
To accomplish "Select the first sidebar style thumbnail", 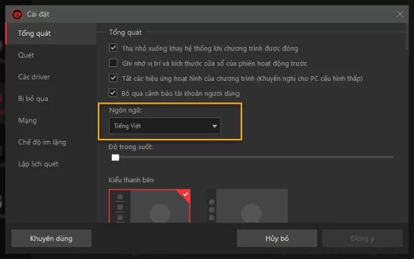I will click(x=150, y=206).
